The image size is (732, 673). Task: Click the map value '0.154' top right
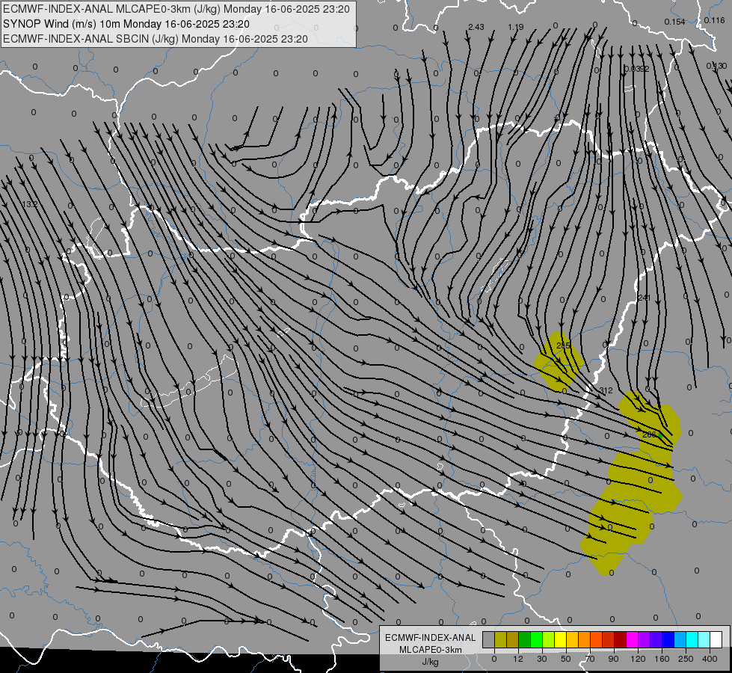tap(674, 22)
